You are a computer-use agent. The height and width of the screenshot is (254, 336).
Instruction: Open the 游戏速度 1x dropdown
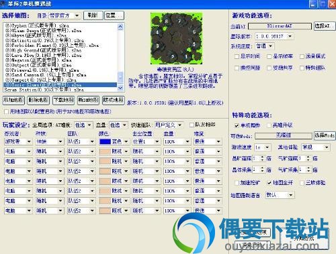(x=262, y=147)
